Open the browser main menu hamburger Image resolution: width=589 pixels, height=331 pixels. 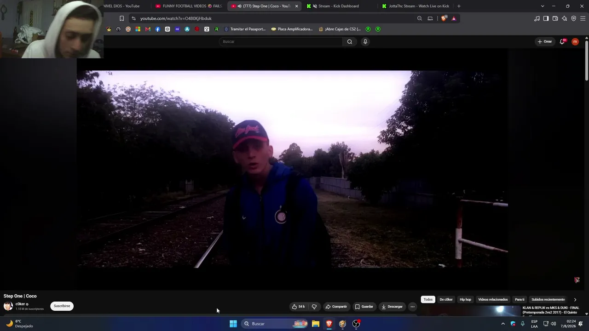click(x=583, y=18)
